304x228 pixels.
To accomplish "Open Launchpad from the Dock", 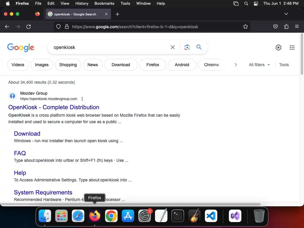I will (61, 216).
